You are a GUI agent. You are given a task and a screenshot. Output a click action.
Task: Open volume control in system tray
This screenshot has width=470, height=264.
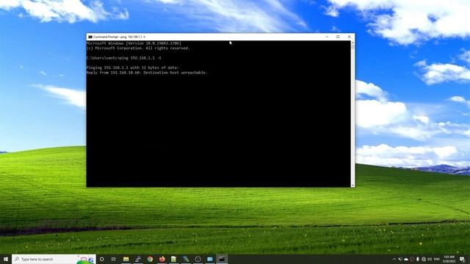tap(430, 259)
